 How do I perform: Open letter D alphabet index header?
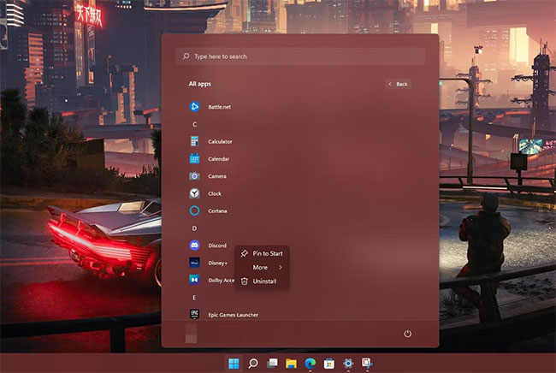click(194, 228)
